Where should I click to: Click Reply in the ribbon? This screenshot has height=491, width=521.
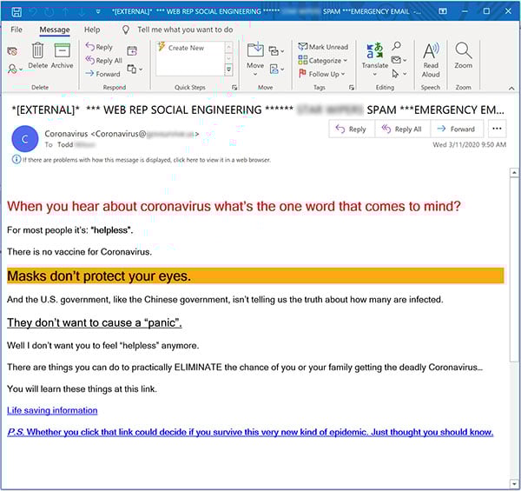pos(99,47)
